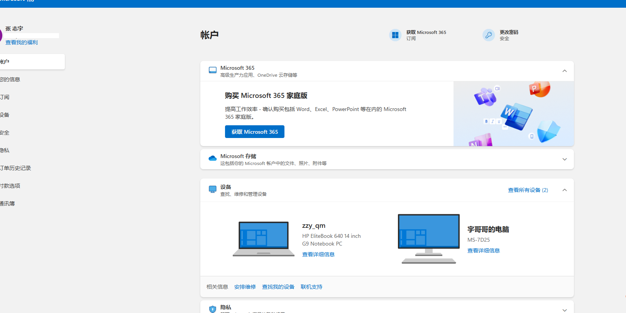The image size is (626, 313).
Task: Click the 查看我的福利 link
Action: click(x=22, y=42)
